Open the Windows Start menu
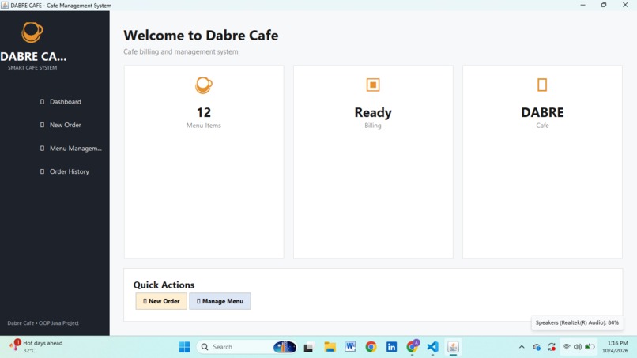 tap(184, 347)
